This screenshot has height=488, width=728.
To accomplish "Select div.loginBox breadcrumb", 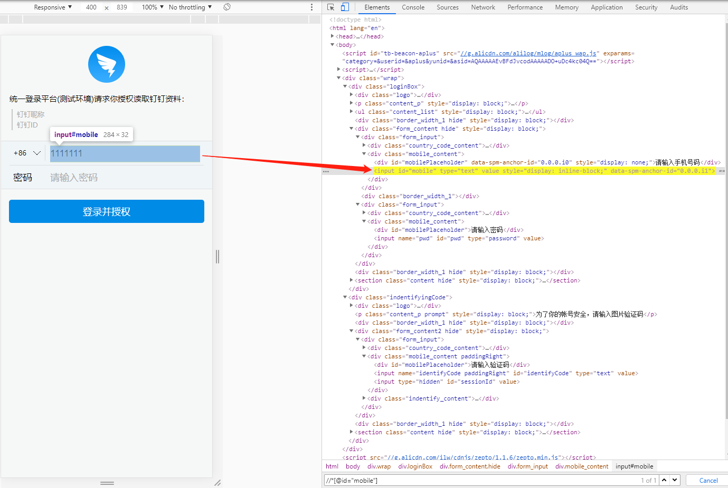I will click(415, 466).
